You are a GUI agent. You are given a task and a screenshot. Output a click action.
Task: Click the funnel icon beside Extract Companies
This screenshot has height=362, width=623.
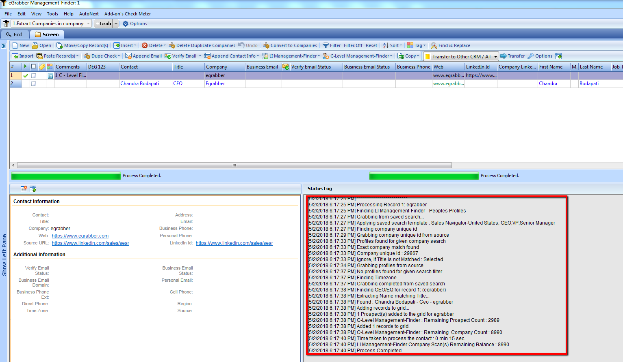coord(6,24)
